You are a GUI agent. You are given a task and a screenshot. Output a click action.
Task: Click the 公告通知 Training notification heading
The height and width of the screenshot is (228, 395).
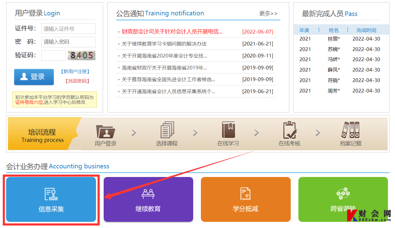pos(160,13)
